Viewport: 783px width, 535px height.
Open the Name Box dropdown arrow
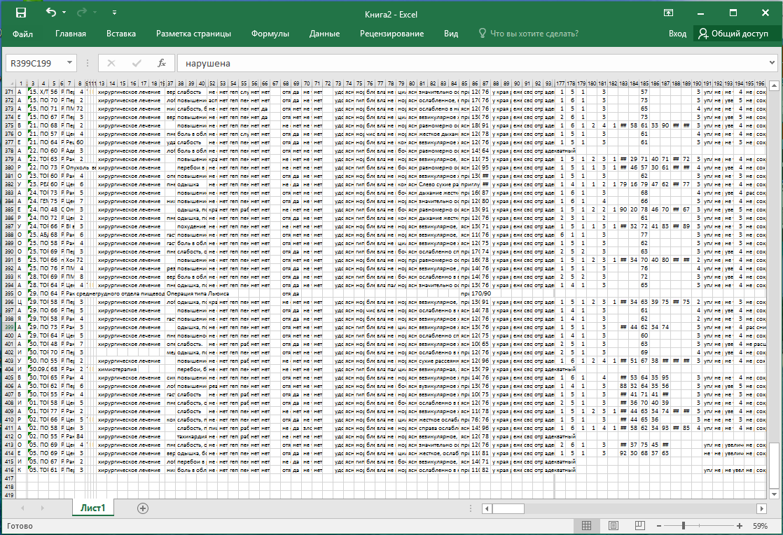click(x=70, y=63)
